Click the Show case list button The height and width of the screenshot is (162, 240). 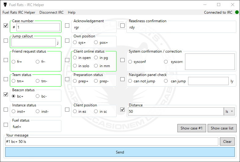[x=222, y=128]
